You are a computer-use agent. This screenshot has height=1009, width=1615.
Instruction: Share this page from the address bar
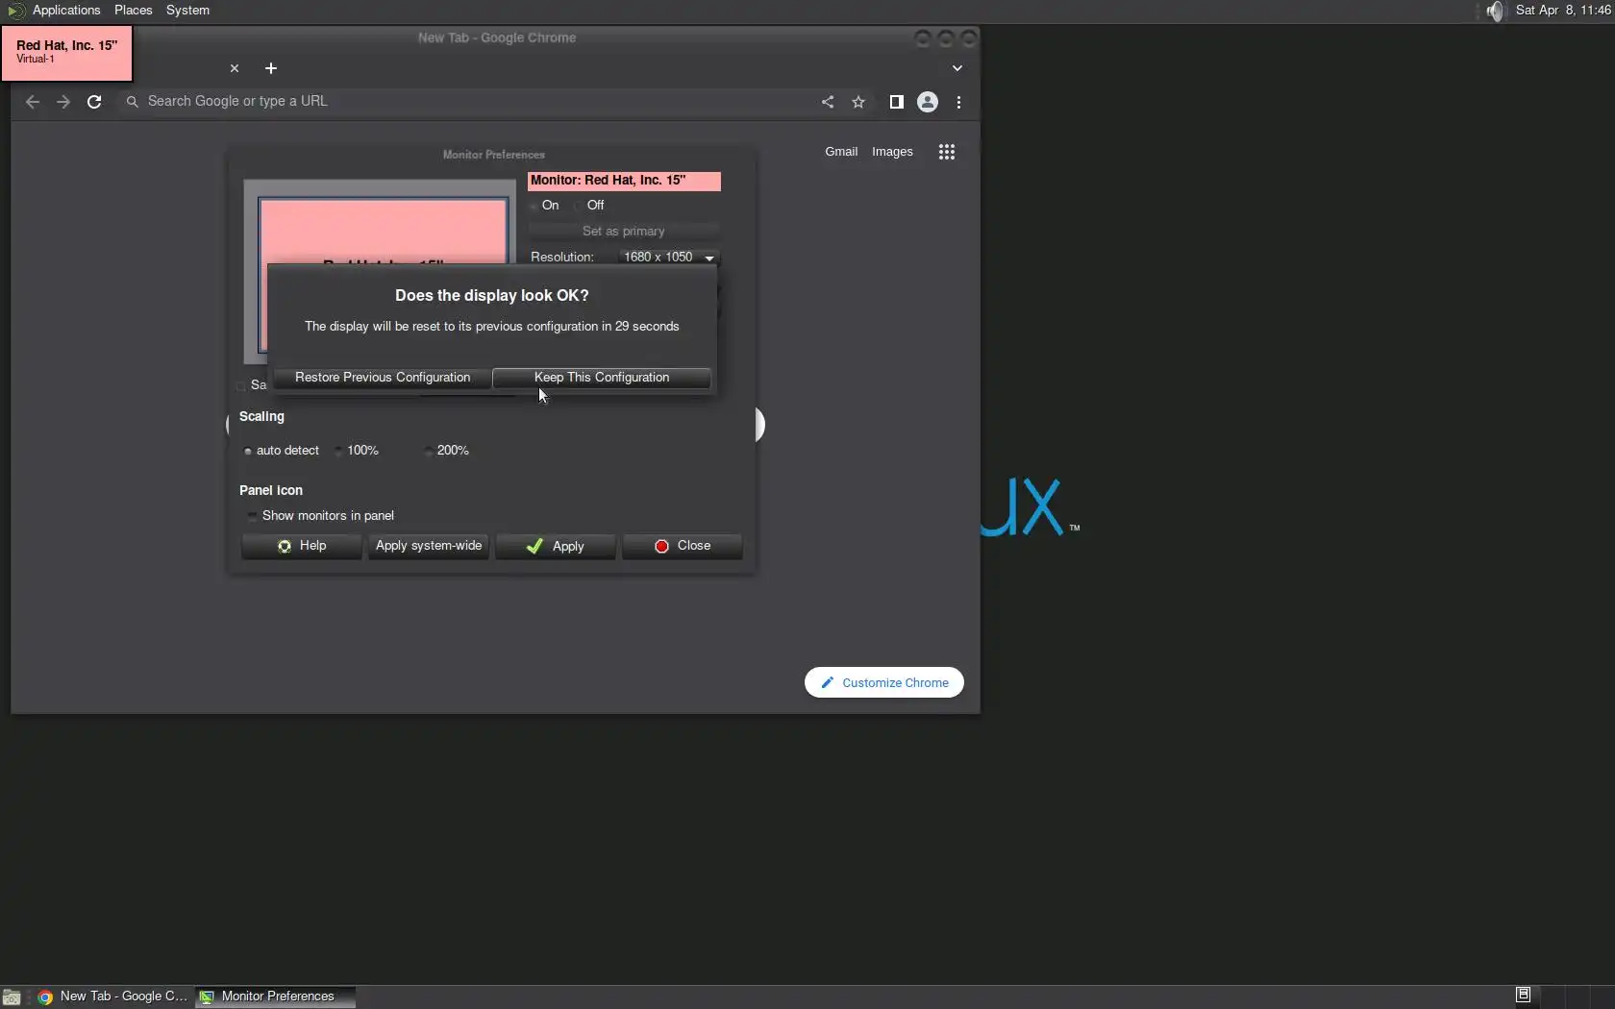(828, 102)
